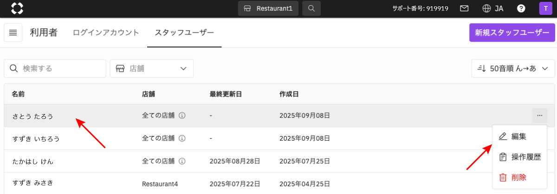Screen dimensions: 557x194
Task: Click 2025年04月25日 creation date cell
Action: point(304,184)
